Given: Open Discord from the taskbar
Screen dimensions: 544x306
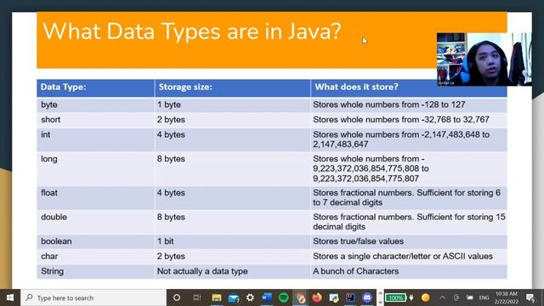Looking at the screenshot, I should coord(367,297).
